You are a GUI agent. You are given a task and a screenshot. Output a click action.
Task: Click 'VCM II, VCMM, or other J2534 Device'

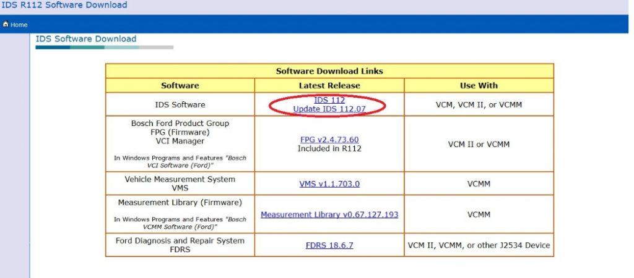coord(479,245)
